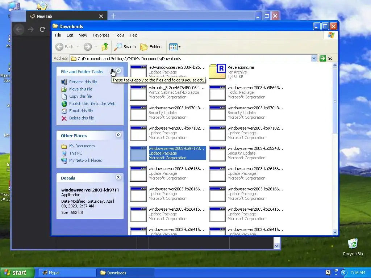Screen dimensions: 371x278
Task: Click the windowsserver2003-kb25243 file name
Action: 255,148
